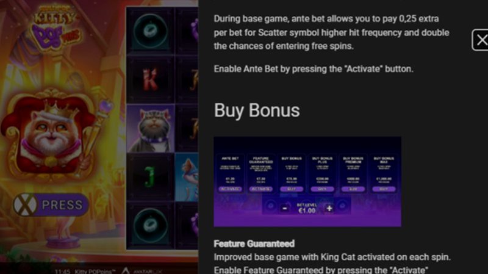The height and width of the screenshot is (274, 488).
Task: Click the grey cat symbol with purple collar
Action: pos(150,129)
